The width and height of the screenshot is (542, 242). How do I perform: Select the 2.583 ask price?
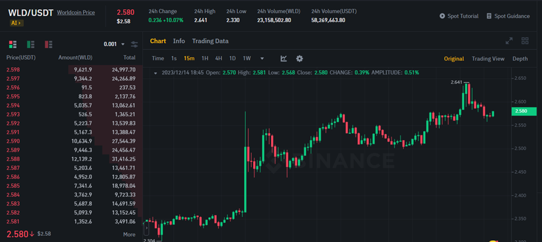pos(13,204)
